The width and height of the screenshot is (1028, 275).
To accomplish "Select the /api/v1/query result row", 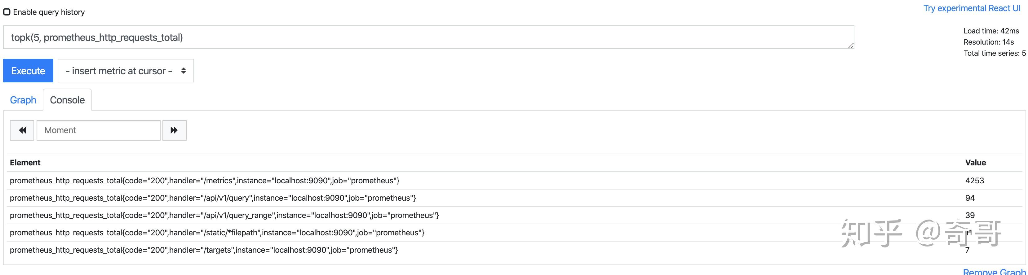I will tap(213, 198).
